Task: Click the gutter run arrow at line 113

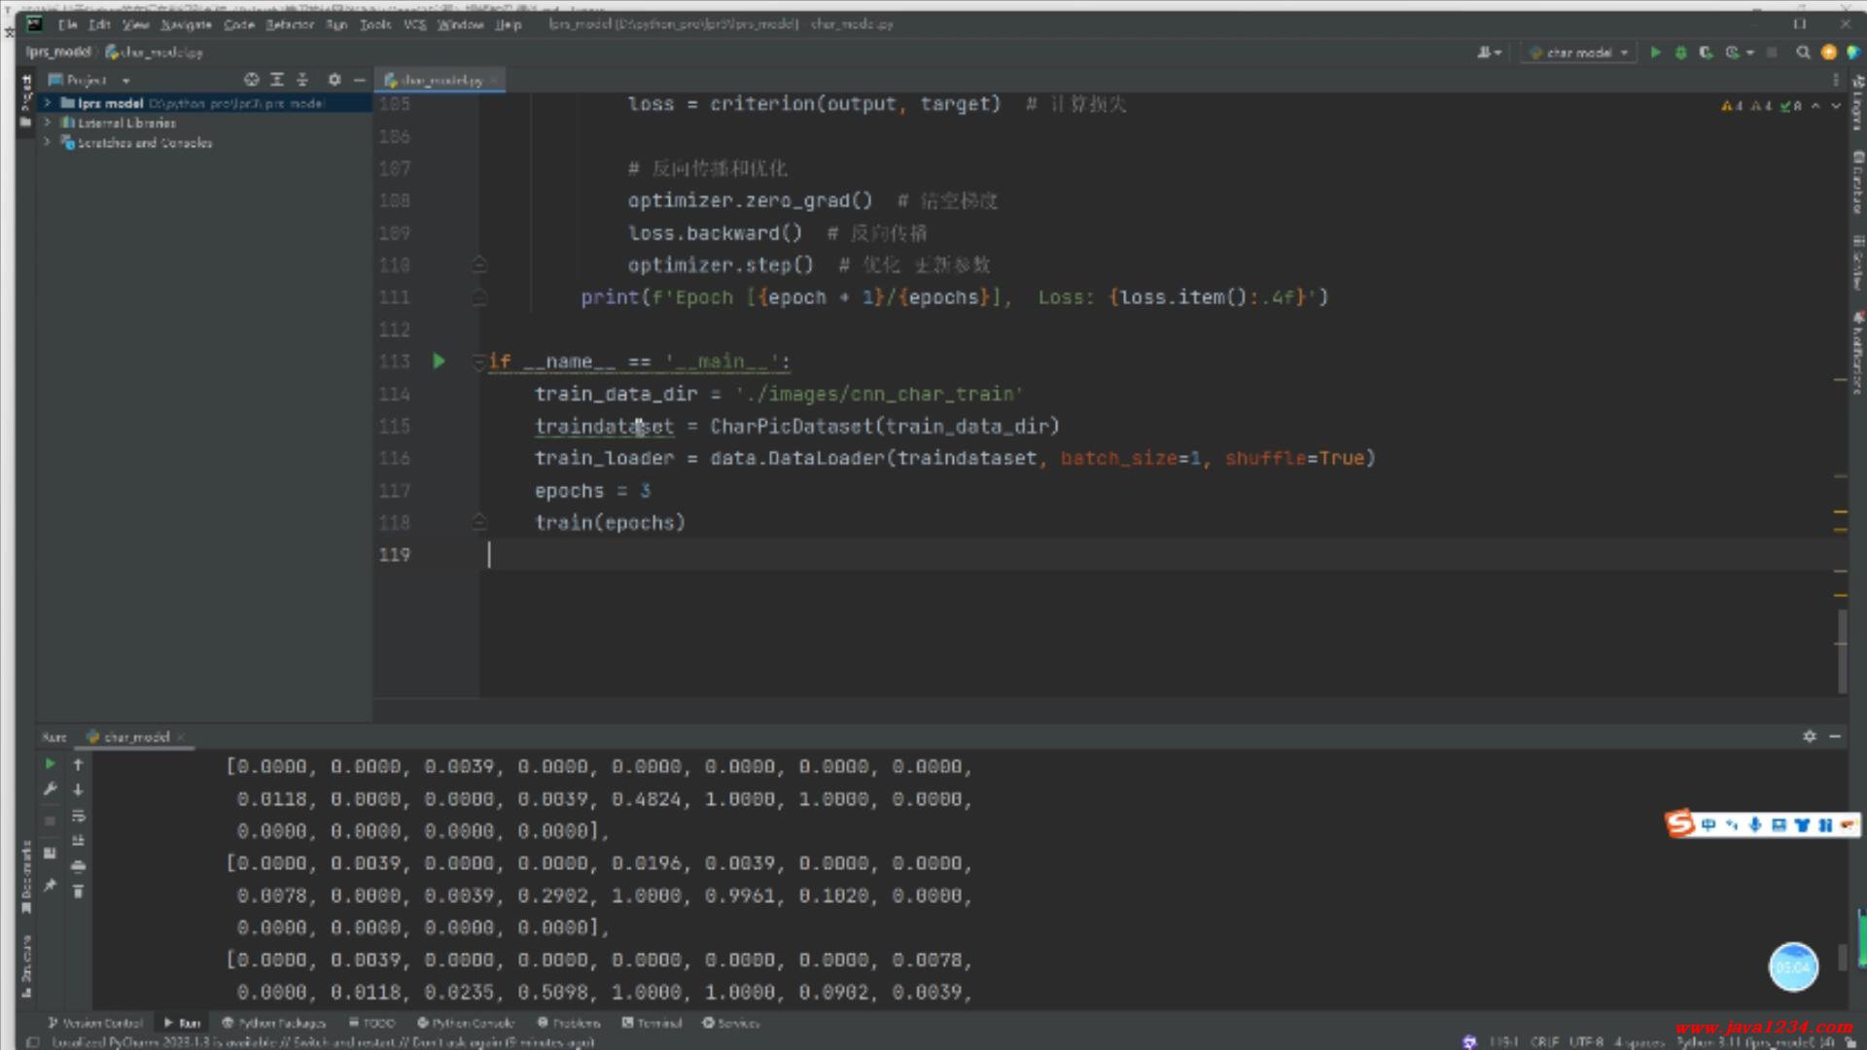Action: coord(439,362)
